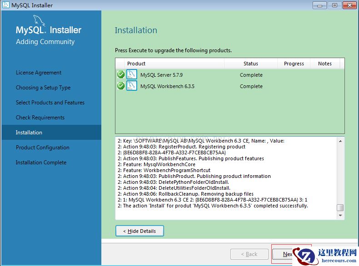
Task: Click log line 'PublishFeatures. Publishing product features'
Action: coord(191,158)
